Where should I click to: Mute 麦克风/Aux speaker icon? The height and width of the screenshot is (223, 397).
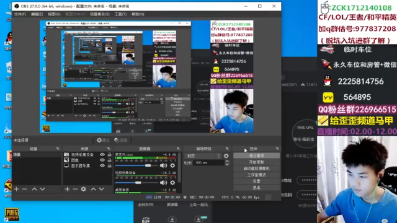[163, 165]
